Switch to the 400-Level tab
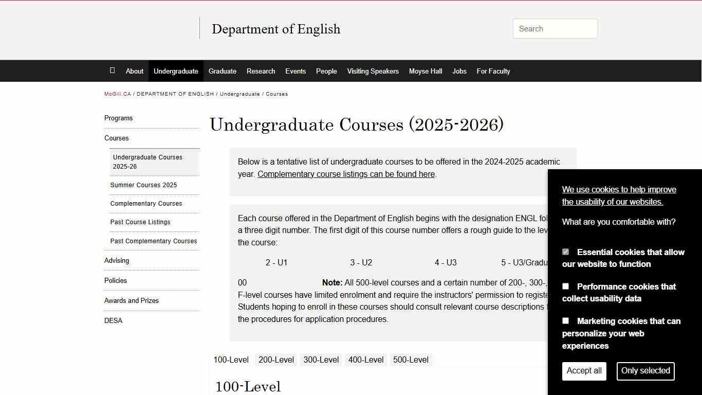The height and width of the screenshot is (395, 702). [x=365, y=360]
